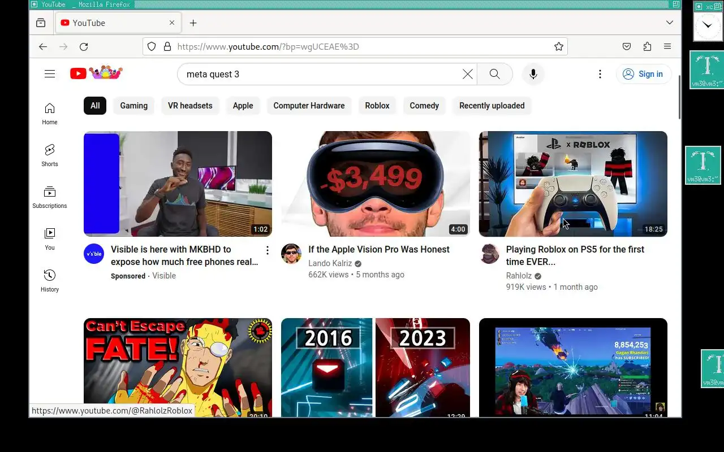Screen dimensions: 724x452
Task: Open a new browser tab
Action: [193, 23]
